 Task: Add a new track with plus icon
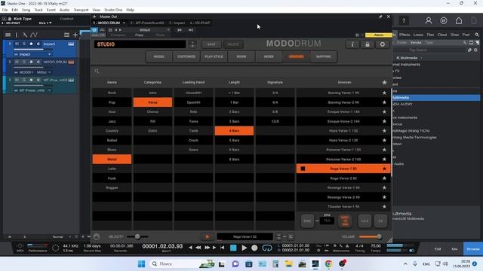click(x=75, y=35)
